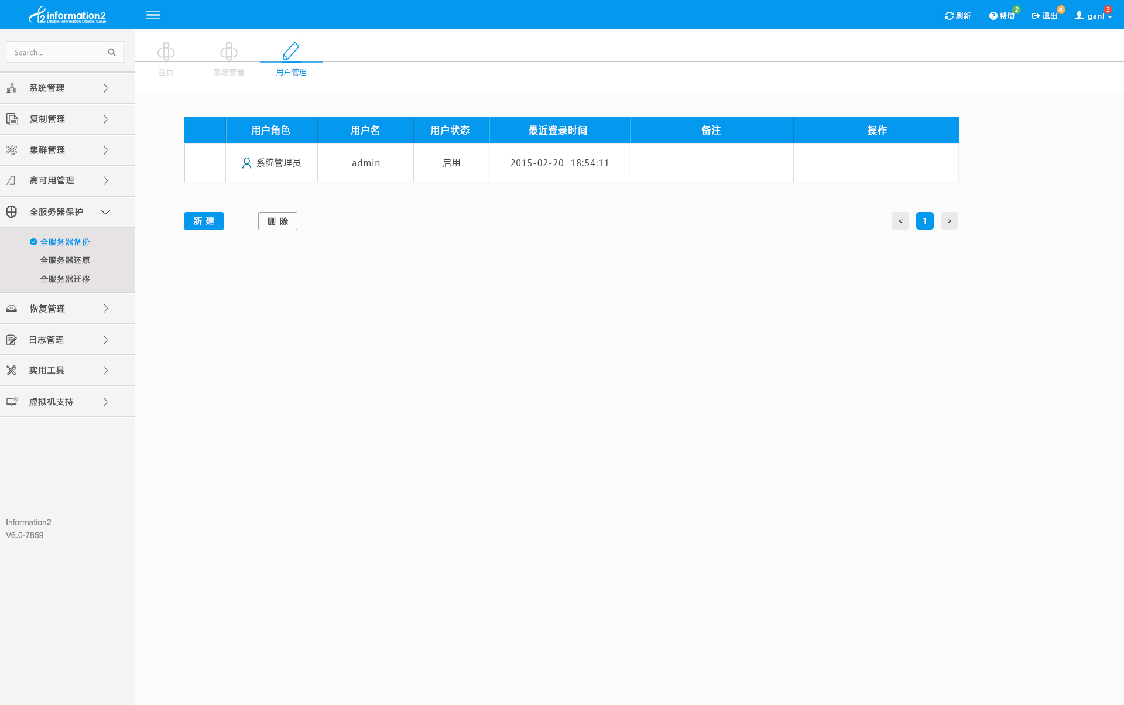The width and height of the screenshot is (1124, 705).
Task: Expand the 系统管理 chevron
Action: pos(105,88)
